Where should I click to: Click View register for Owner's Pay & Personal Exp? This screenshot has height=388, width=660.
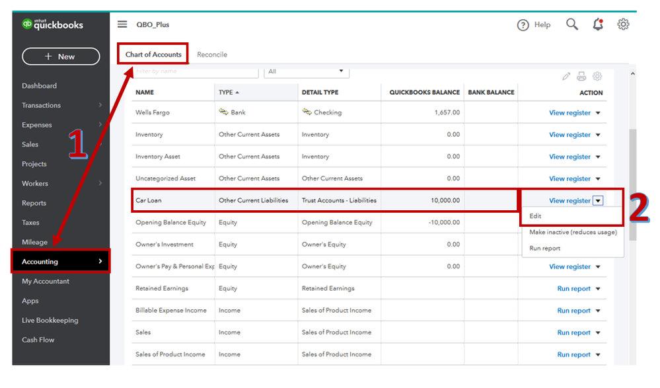pos(569,266)
